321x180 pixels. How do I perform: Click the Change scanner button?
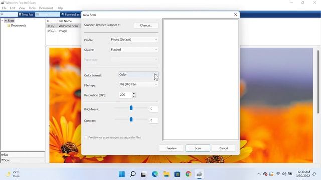[146, 25]
